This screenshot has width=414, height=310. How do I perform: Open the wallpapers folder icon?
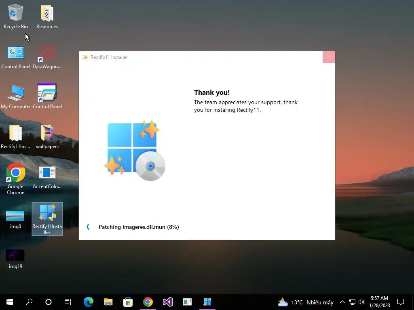(47, 136)
